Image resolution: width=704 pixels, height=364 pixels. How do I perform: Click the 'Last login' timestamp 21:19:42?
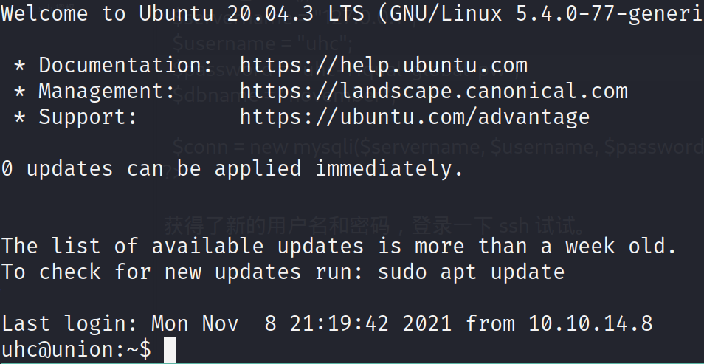point(339,323)
